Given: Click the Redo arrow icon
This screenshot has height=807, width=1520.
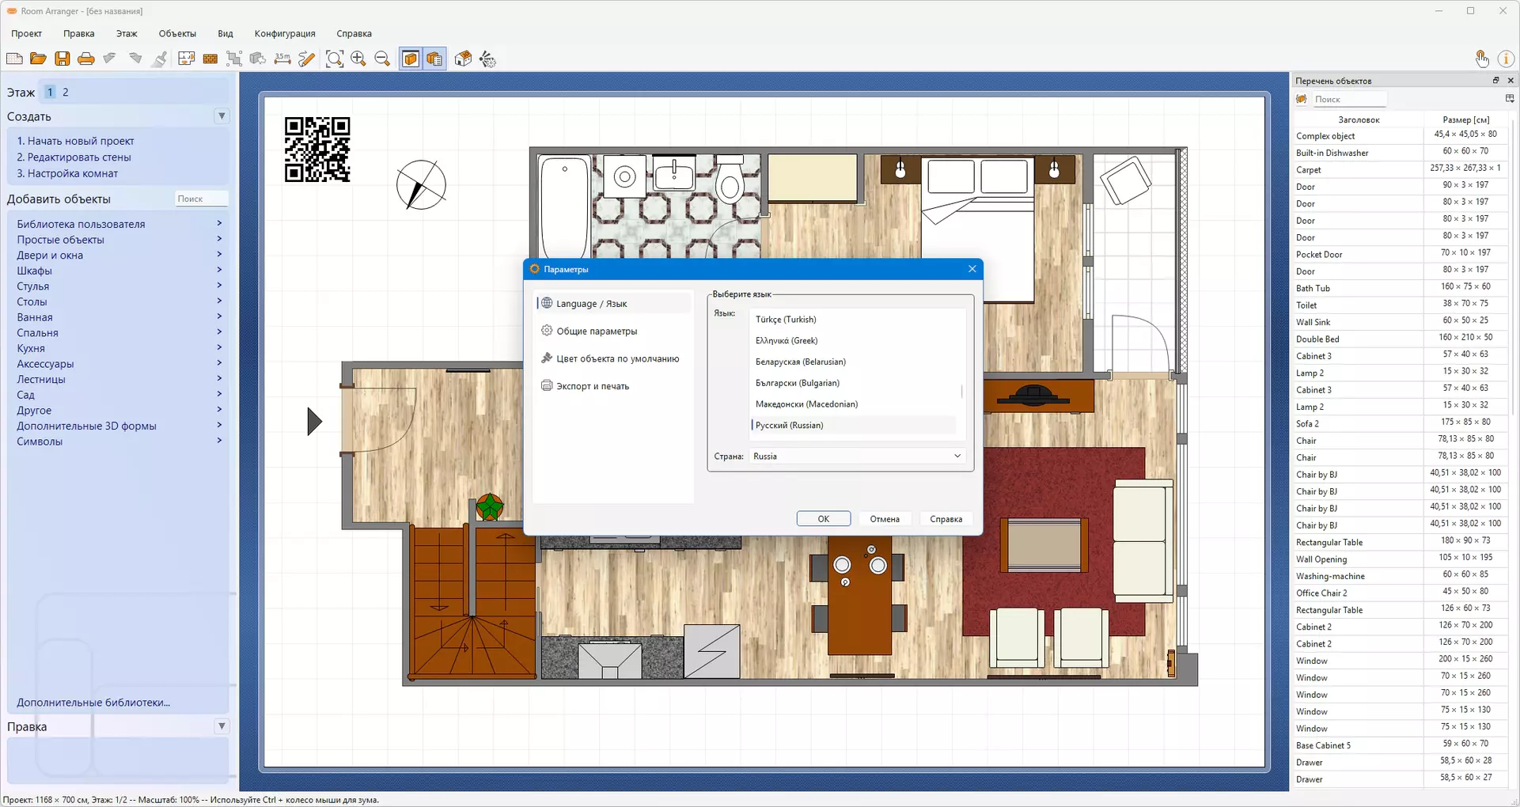Looking at the screenshot, I should 135,59.
